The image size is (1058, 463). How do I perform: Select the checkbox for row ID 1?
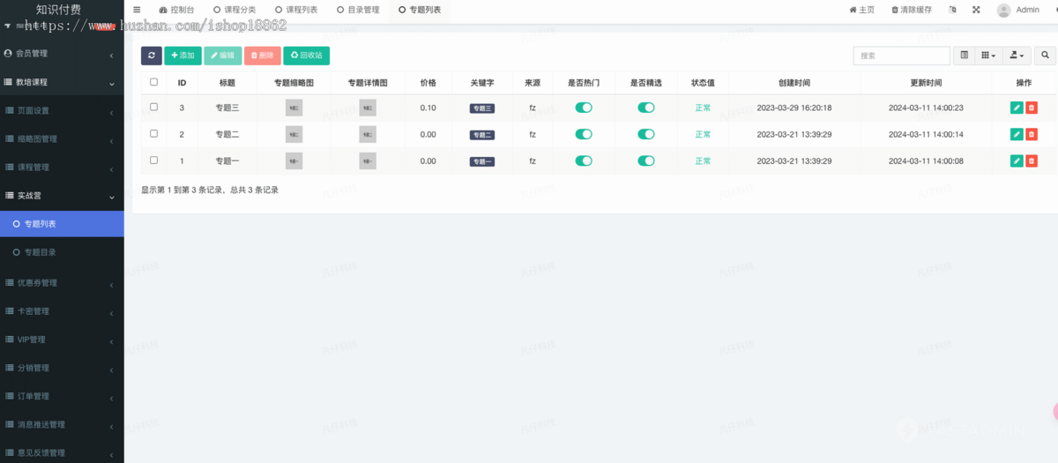coord(154,161)
